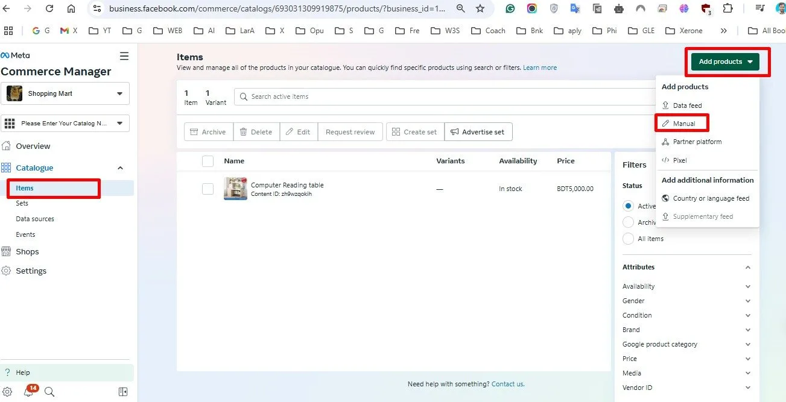Expand the Google product category filter
Image resolution: width=786 pixels, height=402 pixels.
click(x=748, y=344)
